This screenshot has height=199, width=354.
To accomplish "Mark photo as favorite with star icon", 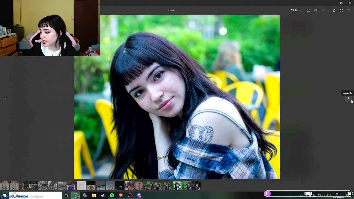I will [334, 11].
